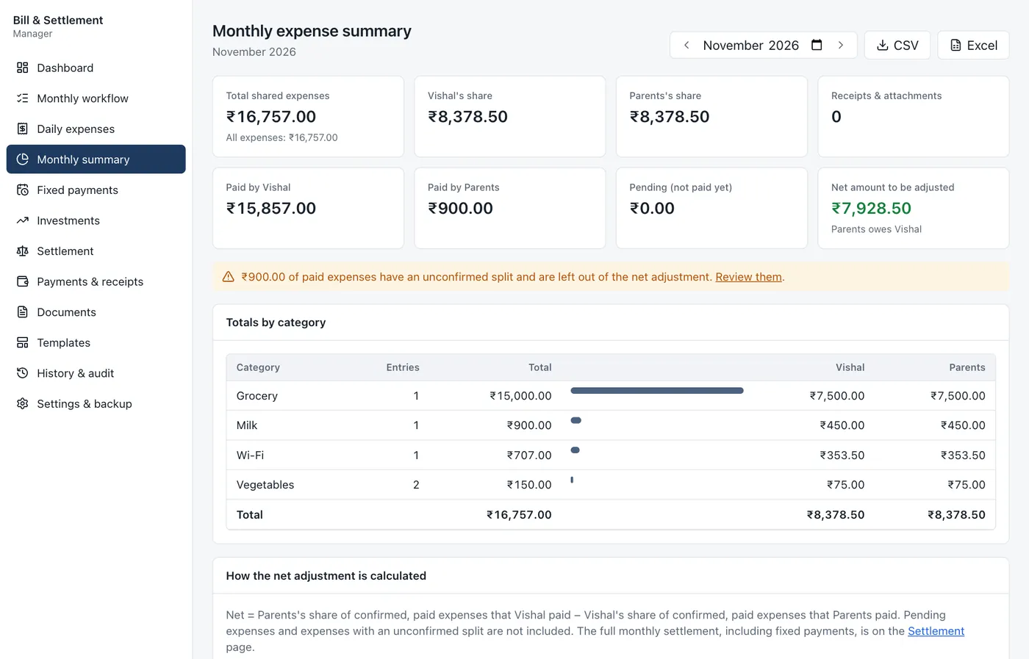Click the Milk category row label
The image size is (1029, 659).
click(247, 425)
